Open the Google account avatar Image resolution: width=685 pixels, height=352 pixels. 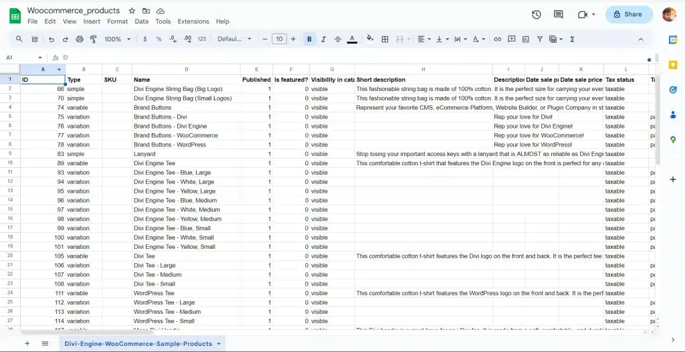(x=669, y=15)
